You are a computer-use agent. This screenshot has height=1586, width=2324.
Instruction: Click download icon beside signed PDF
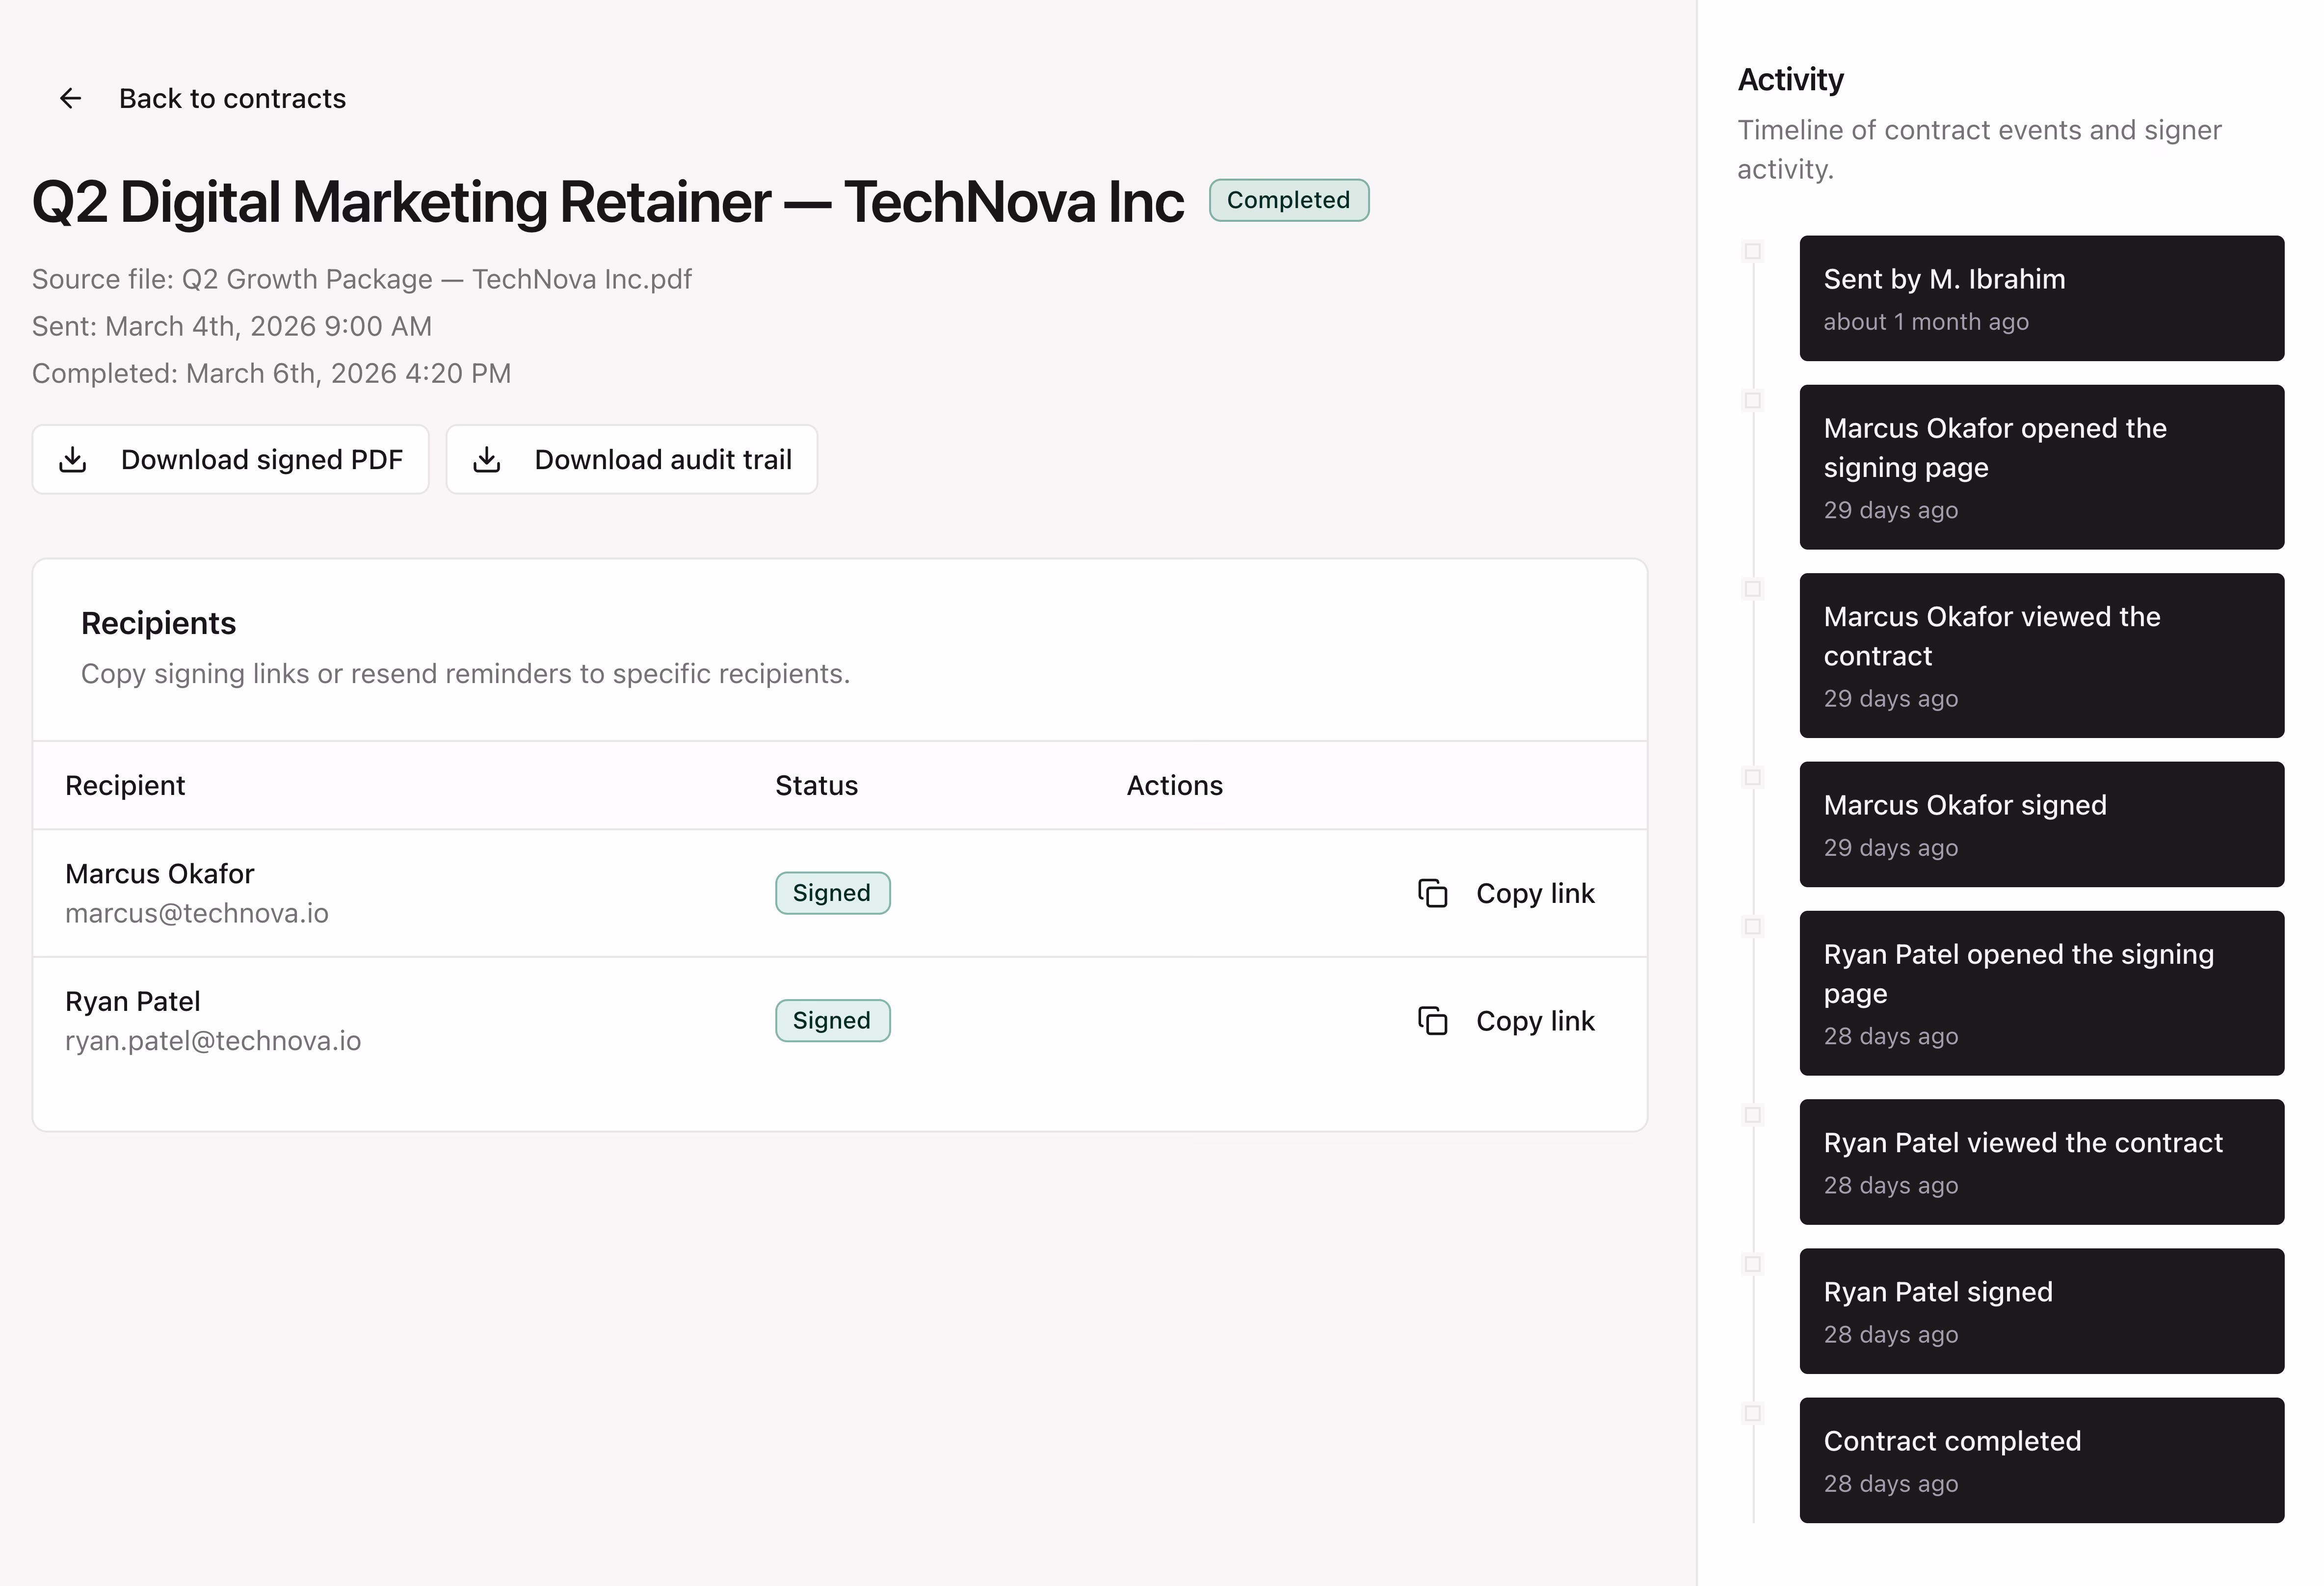point(73,460)
